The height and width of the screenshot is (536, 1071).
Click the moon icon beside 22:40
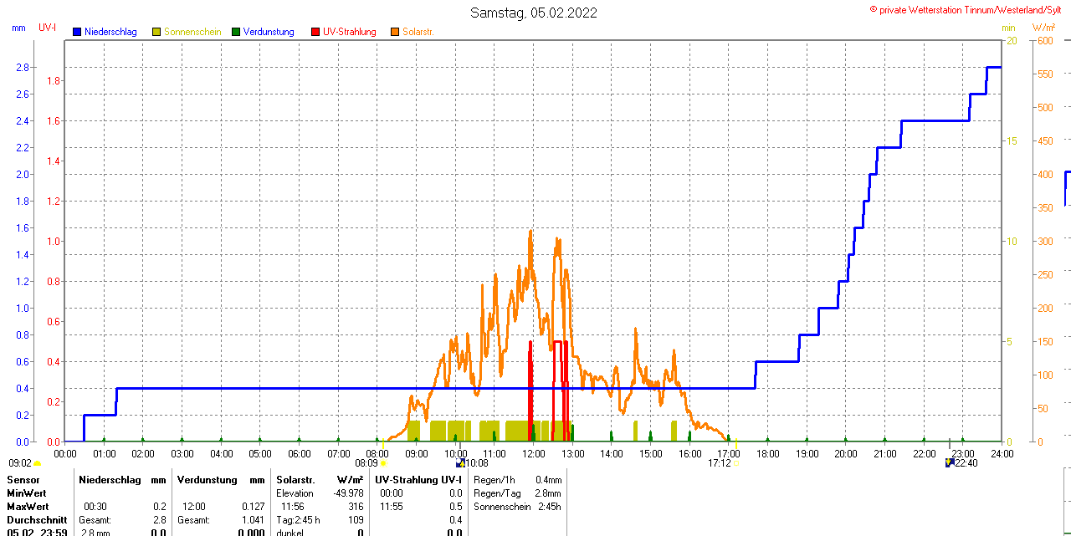click(x=949, y=462)
